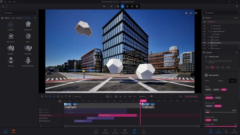Open the View sets panel
Image resolution: width=240 pixels, height=135 pixels.
(x=234, y=131)
